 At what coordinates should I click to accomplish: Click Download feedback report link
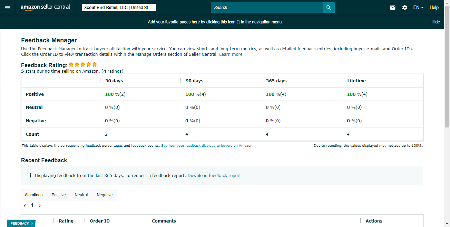pyautogui.click(x=214, y=175)
